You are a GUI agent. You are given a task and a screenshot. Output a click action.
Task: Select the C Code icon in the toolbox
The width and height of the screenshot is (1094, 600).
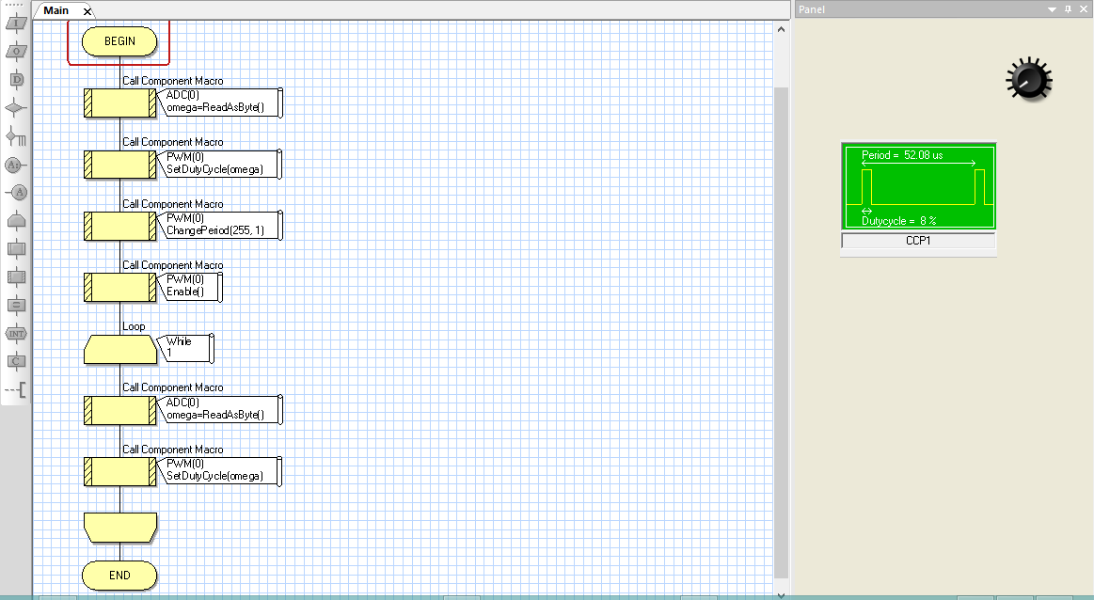pos(16,360)
